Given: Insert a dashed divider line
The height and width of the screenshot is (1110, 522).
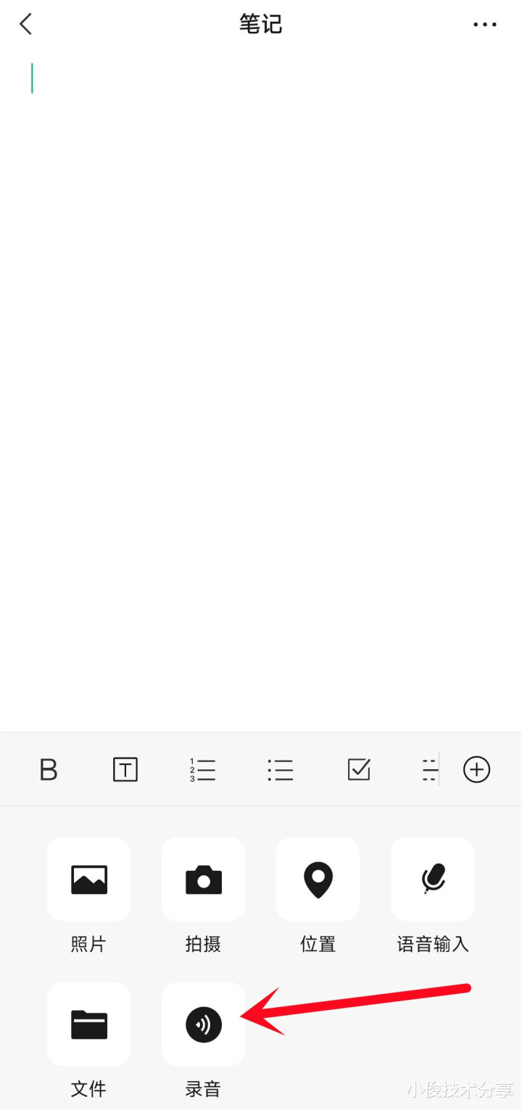Looking at the screenshot, I should click(430, 769).
